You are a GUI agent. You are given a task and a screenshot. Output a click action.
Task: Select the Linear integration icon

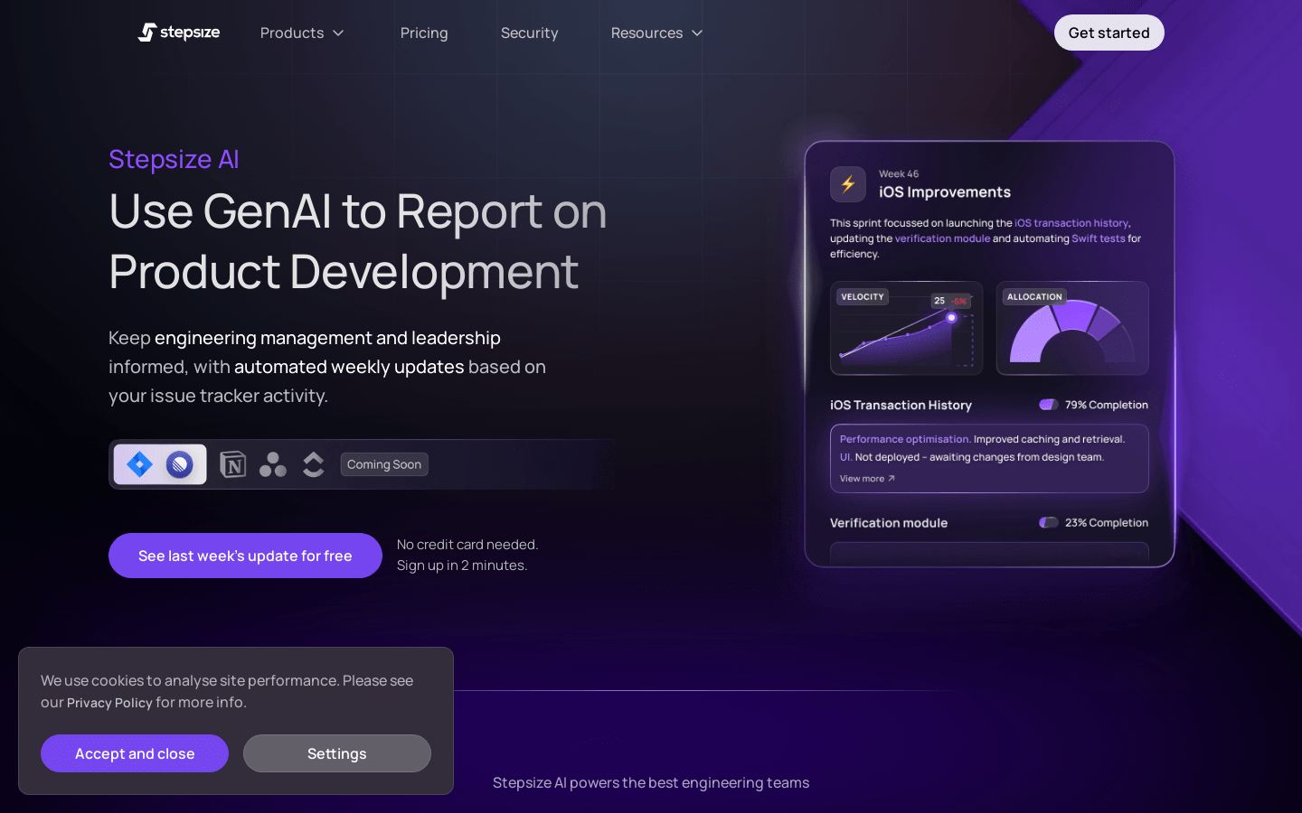coord(180,464)
